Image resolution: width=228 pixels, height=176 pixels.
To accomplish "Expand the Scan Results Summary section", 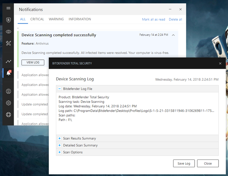I will tap(60, 138).
